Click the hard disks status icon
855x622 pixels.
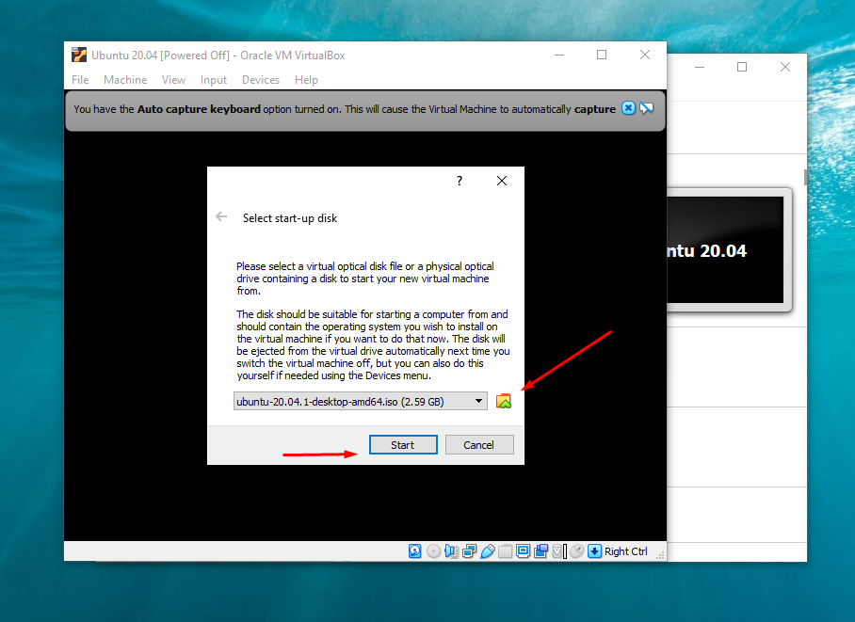point(414,550)
